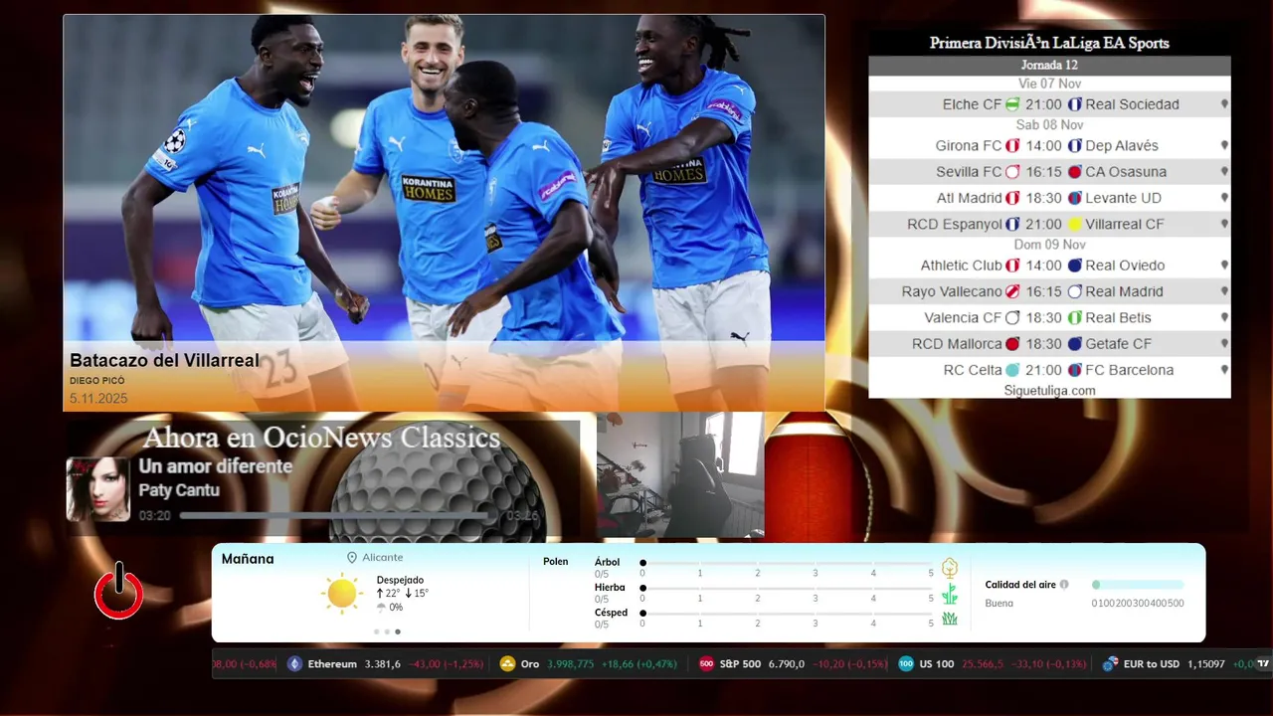Click the Césped lawn pollen icon
The image size is (1273, 716).
click(950, 619)
